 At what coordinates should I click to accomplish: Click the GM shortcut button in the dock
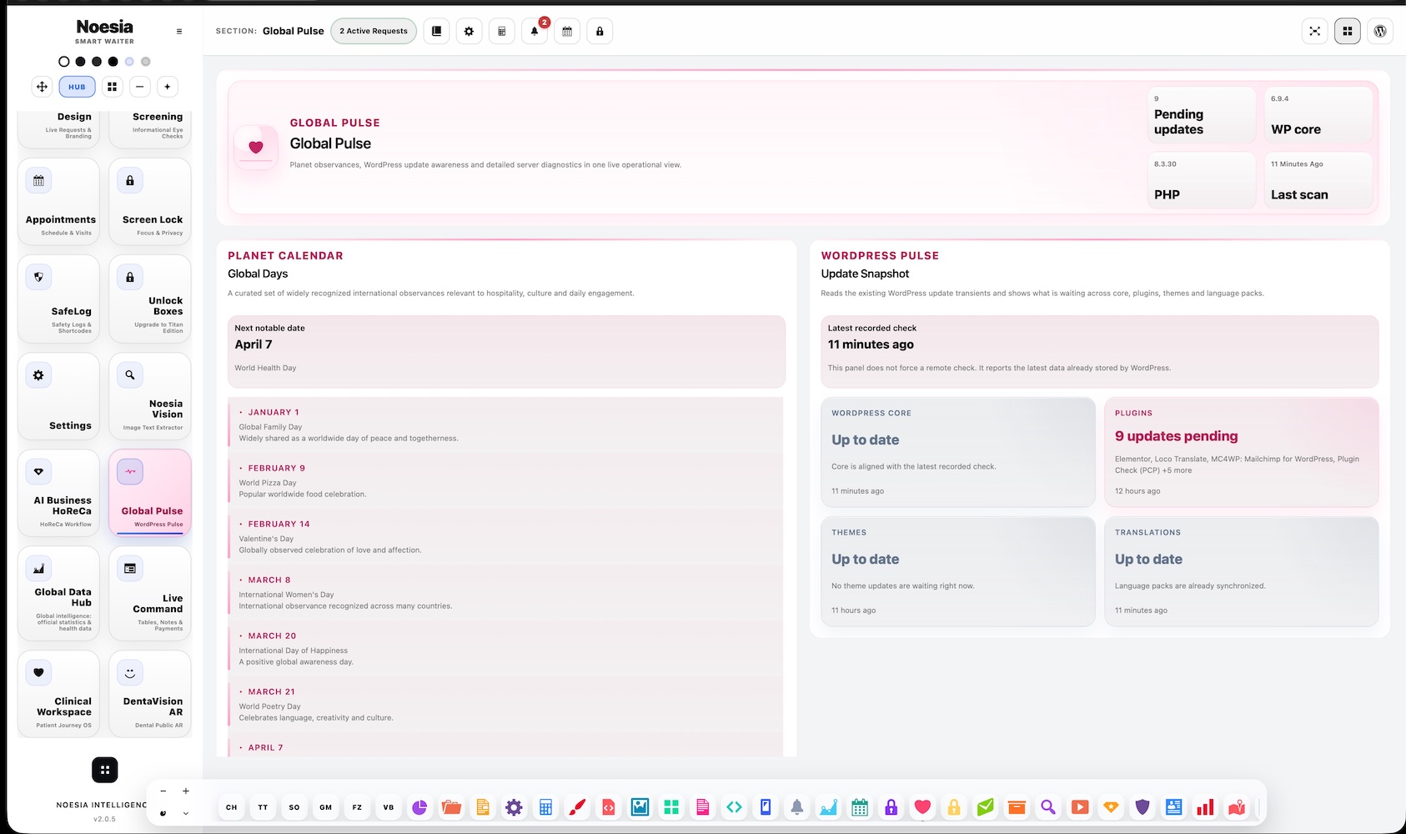[326, 807]
